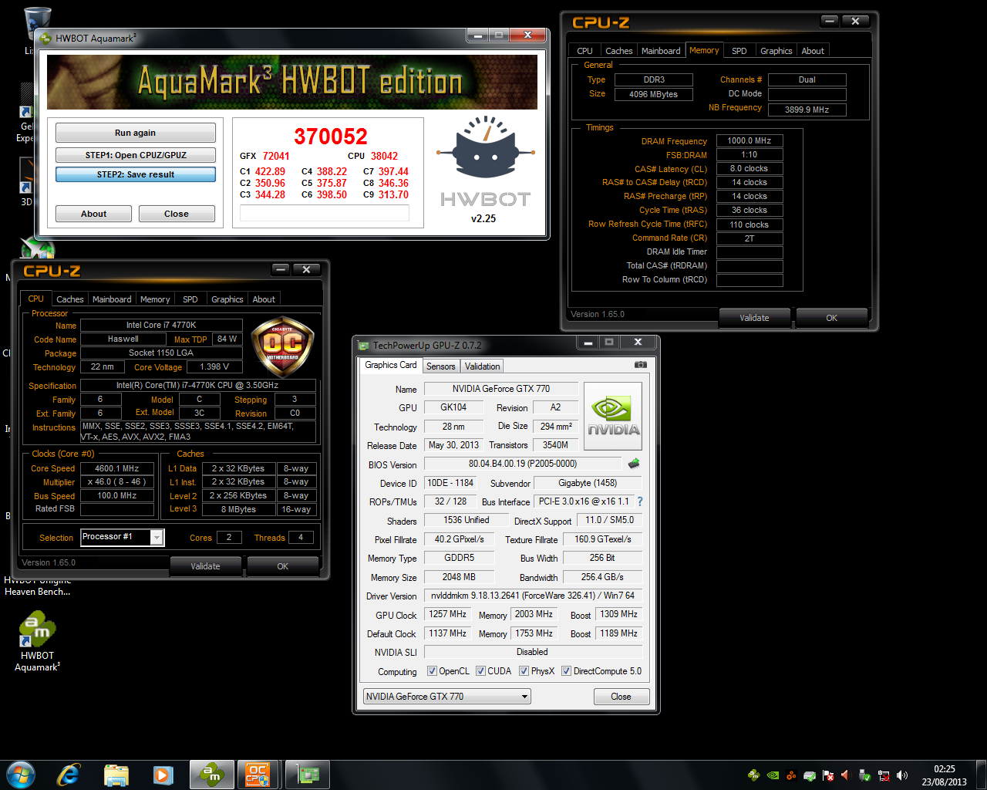Open the Windows Start menu
Viewport: 987px width, 790px height.
coord(20,775)
